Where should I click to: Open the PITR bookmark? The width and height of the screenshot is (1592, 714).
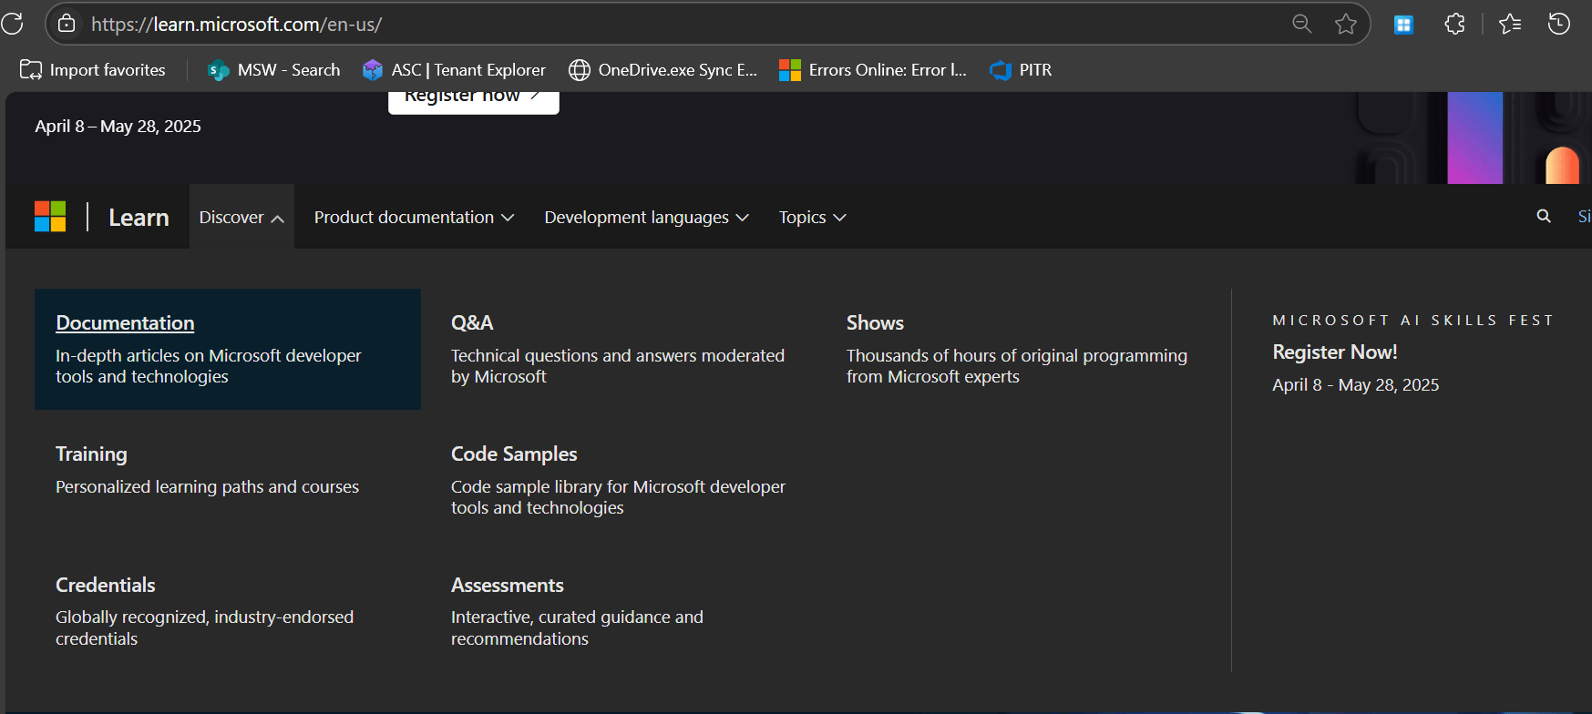(1021, 70)
